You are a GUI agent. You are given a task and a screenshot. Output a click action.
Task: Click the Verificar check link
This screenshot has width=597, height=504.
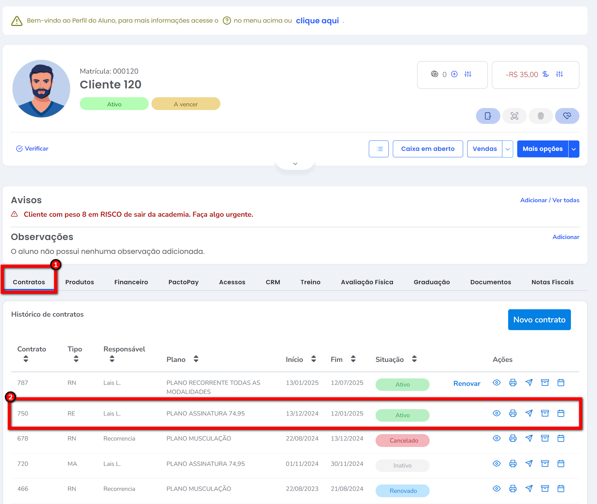(32, 149)
